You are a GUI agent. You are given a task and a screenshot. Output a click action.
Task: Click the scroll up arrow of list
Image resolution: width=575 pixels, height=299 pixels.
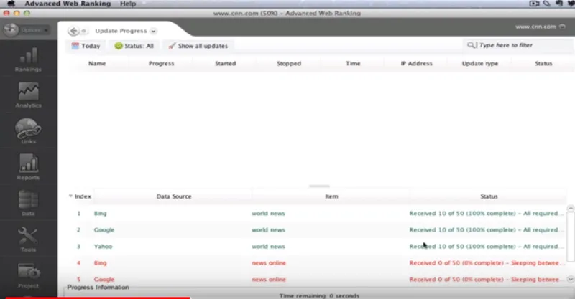571,209
